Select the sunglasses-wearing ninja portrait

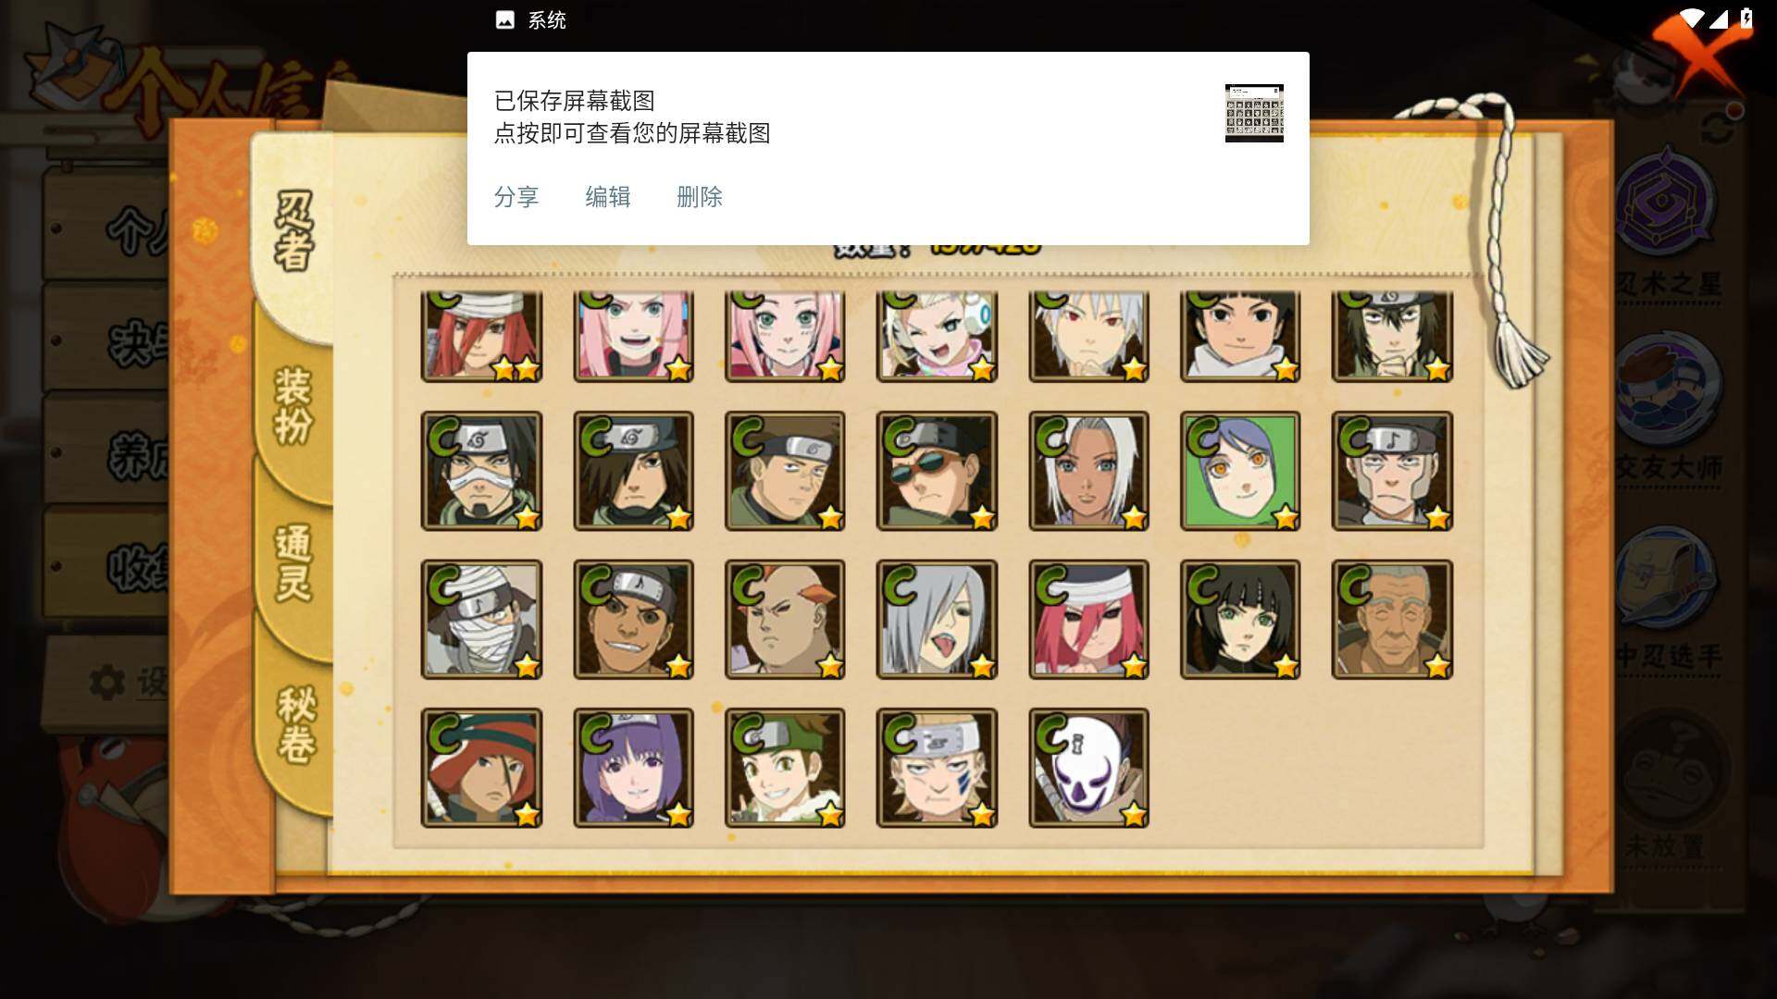937,471
